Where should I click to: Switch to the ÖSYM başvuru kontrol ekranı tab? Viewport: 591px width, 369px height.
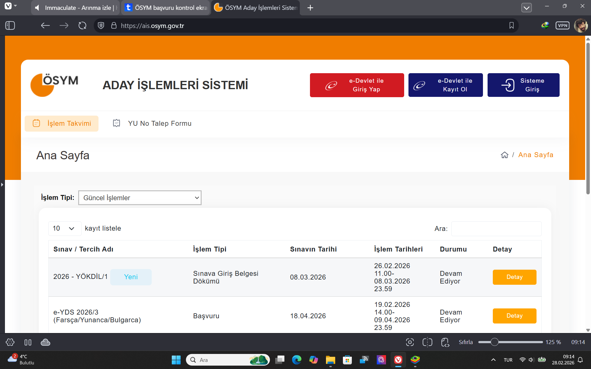(166, 8)
